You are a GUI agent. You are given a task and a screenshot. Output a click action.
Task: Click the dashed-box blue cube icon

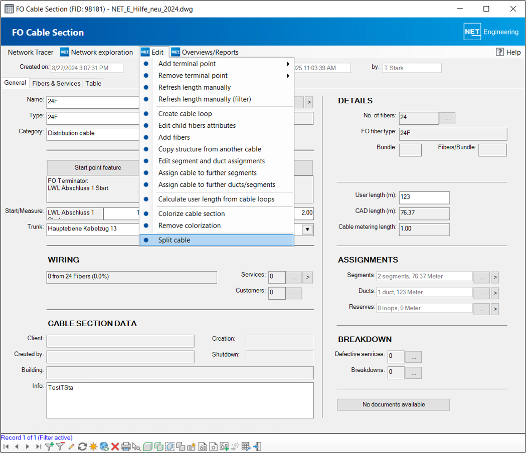click(x=170, y=446)
